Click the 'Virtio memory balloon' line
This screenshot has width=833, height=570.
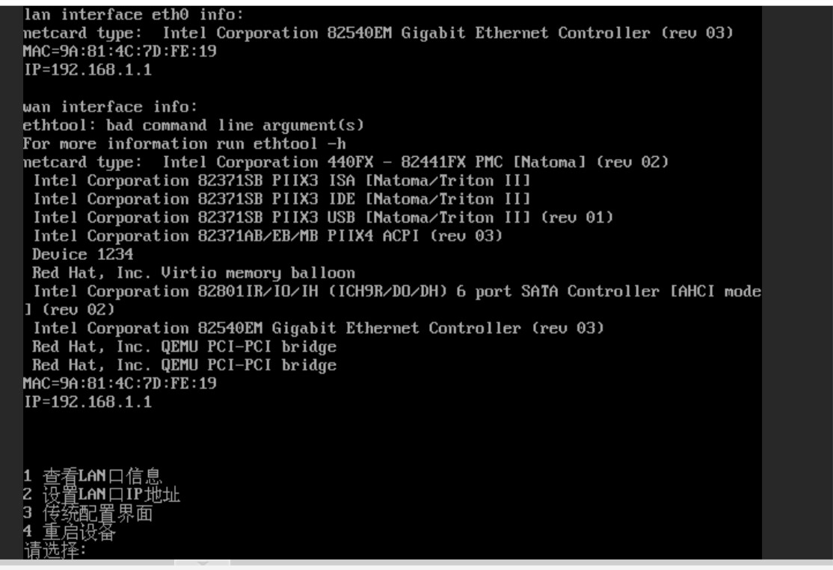point(193,273)
